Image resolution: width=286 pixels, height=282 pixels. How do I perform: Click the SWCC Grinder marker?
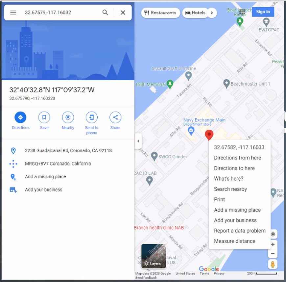[154, 156]
